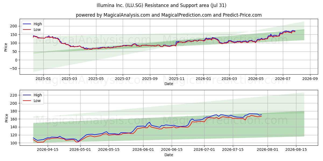Click the '2025-03' x-axis label on top chart
The height and width of the screenshot is (161, 323).
(x=69, y=79)
